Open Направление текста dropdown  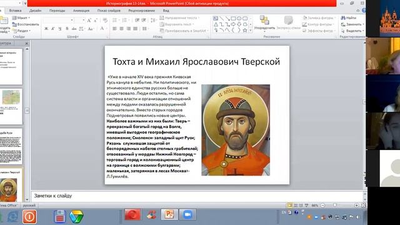(x=179, y=18)
